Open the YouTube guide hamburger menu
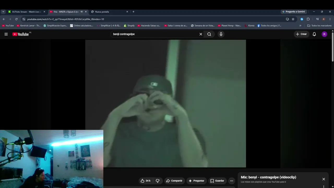Image resolution: width=334 pixels, height=188 pixels. tap(6, 34)
